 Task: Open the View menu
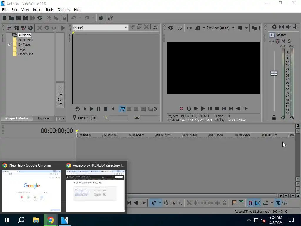25,10
